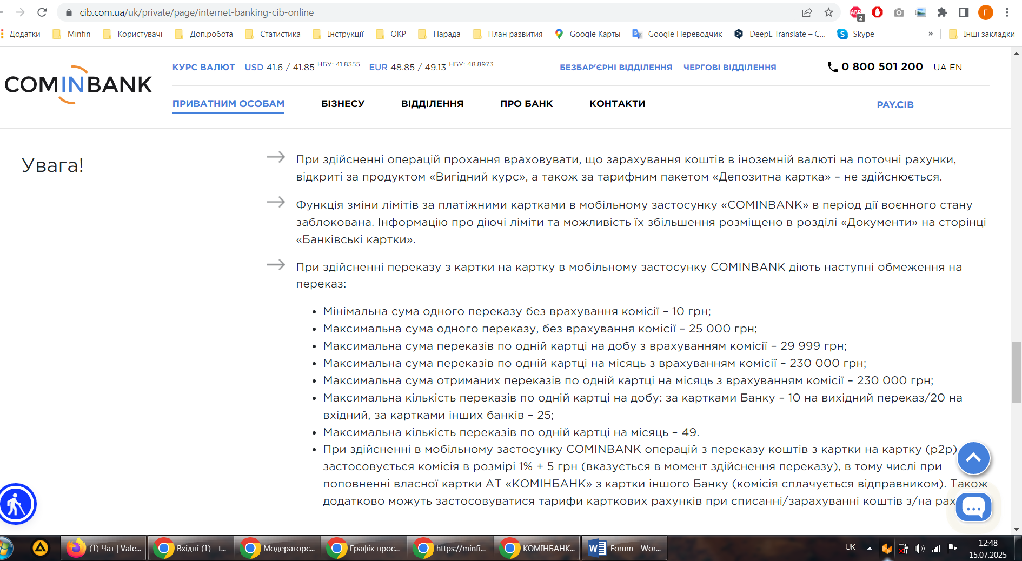Select the БІЗНЕСУ menu item
Image resolution: width=1022 pixels, height=561 pixels.
coord(343,104)
